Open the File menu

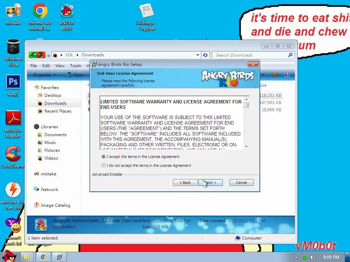coord(33,65)
